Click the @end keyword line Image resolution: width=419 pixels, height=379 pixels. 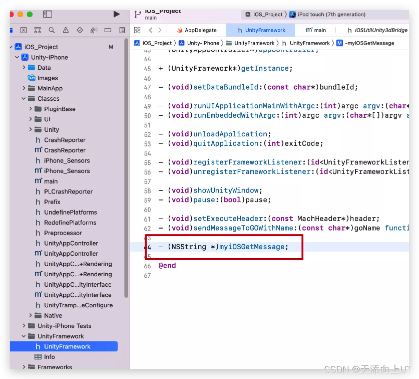point(167,266)
